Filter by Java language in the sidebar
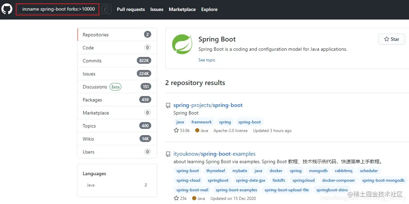 117,185
